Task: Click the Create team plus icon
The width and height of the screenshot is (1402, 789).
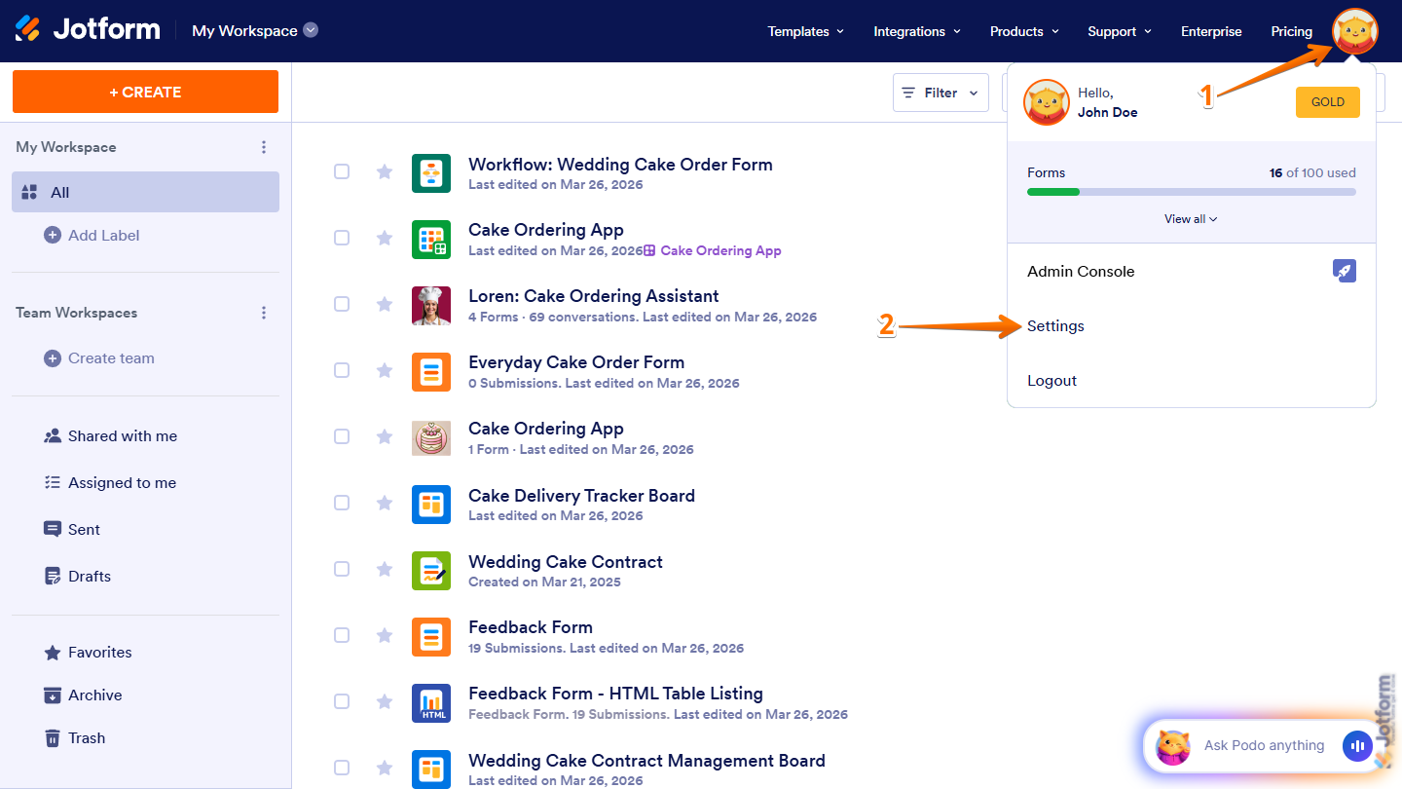Action: [53, 358]
